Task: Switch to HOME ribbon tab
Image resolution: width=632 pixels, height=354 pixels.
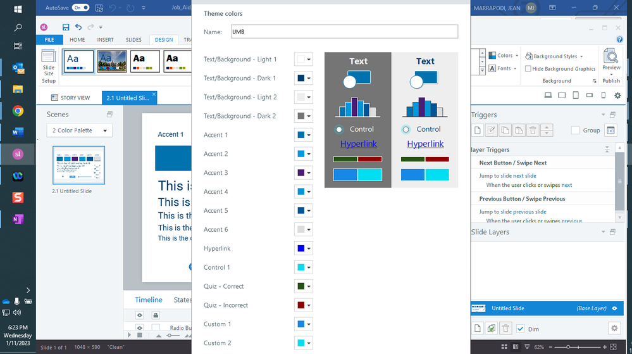Action: click(77, 39)
